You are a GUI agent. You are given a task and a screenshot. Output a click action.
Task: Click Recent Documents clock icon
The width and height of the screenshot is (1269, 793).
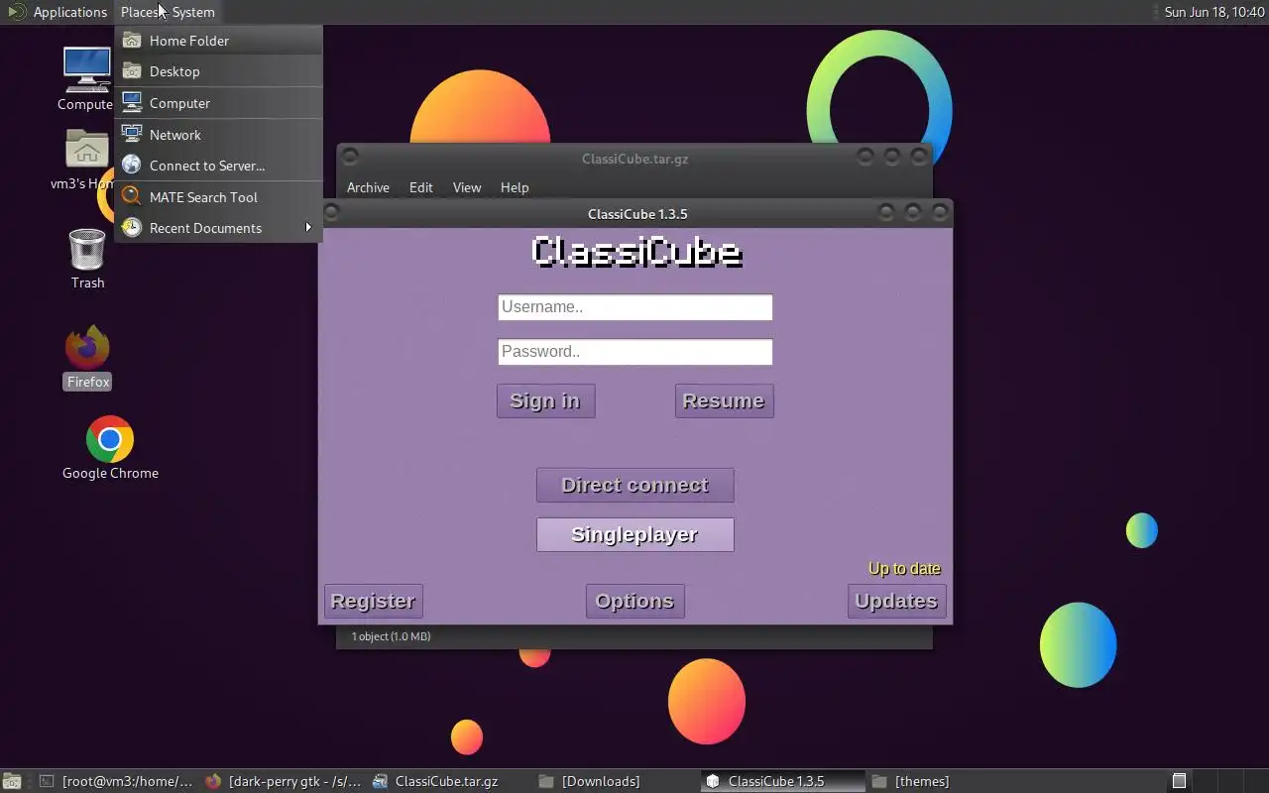tap(131, 228)
